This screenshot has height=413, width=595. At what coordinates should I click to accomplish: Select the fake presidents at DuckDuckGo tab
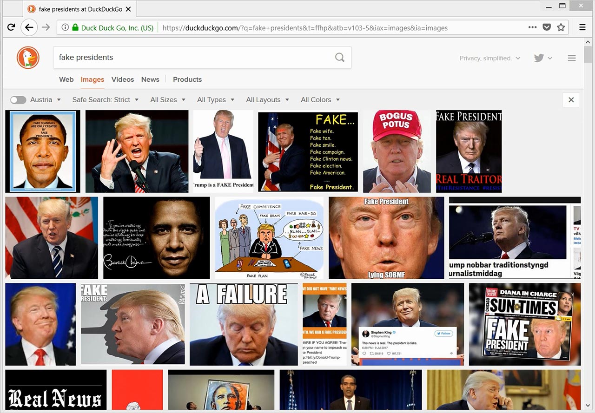click(79, 9)
